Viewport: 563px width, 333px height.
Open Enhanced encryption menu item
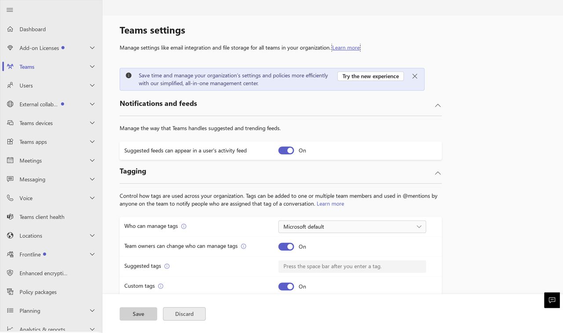click(51, 273)
